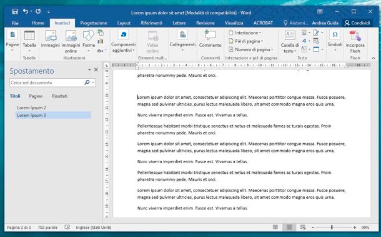
Task: Open Immagini online
Action: tap(71, 41)
